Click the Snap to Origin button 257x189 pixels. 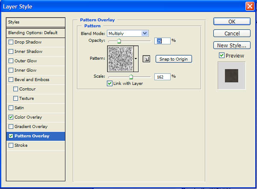pos(174,59)
